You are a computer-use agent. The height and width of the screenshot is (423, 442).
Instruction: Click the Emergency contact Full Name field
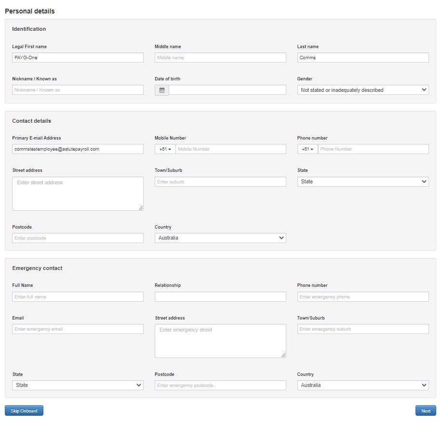coord(78,297)
